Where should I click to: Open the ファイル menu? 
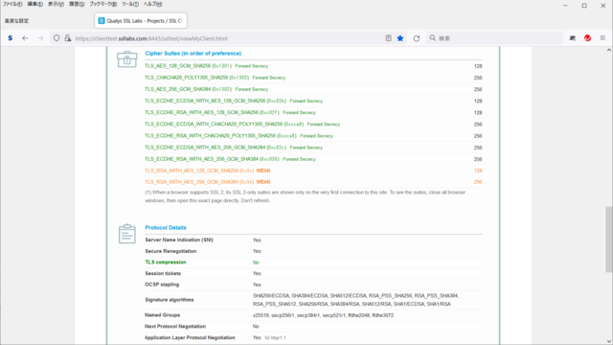[12, 4]
